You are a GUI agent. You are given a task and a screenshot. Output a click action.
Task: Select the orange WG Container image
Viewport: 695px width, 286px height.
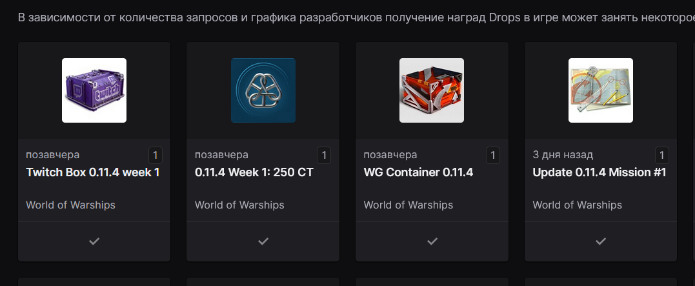click(x=432, y=90)
